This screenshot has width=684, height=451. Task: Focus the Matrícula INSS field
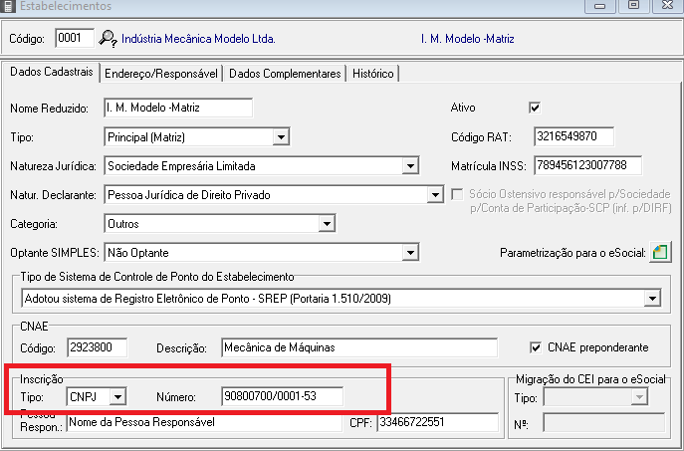click(587, 165)
